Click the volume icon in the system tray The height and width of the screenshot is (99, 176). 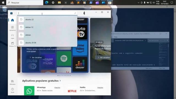[154, 2]
